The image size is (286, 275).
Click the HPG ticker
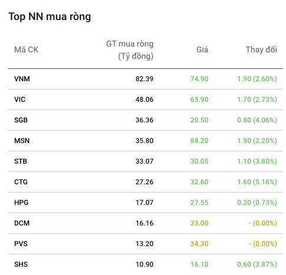pyautogui.click(x=21, y=203)
